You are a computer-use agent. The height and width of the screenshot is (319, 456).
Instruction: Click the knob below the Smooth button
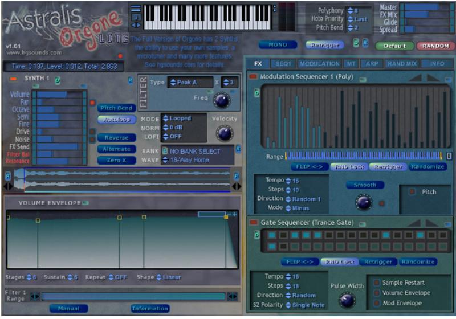(x=363, y=202)
